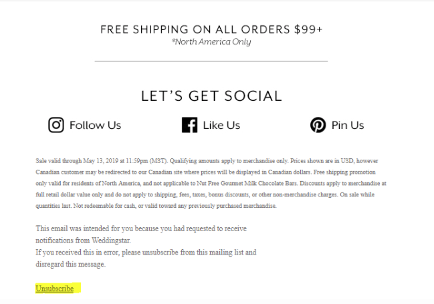The width and height of the screenshot is (434, 304).
Task: Open the Facebook logo icon
Action: (190, 125)
